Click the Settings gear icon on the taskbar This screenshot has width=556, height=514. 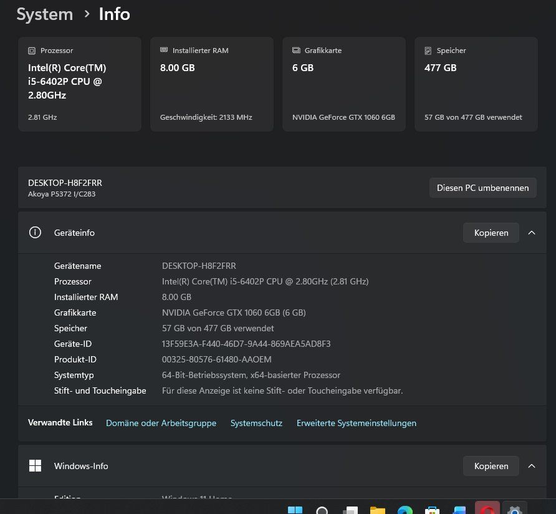point(515,508)
